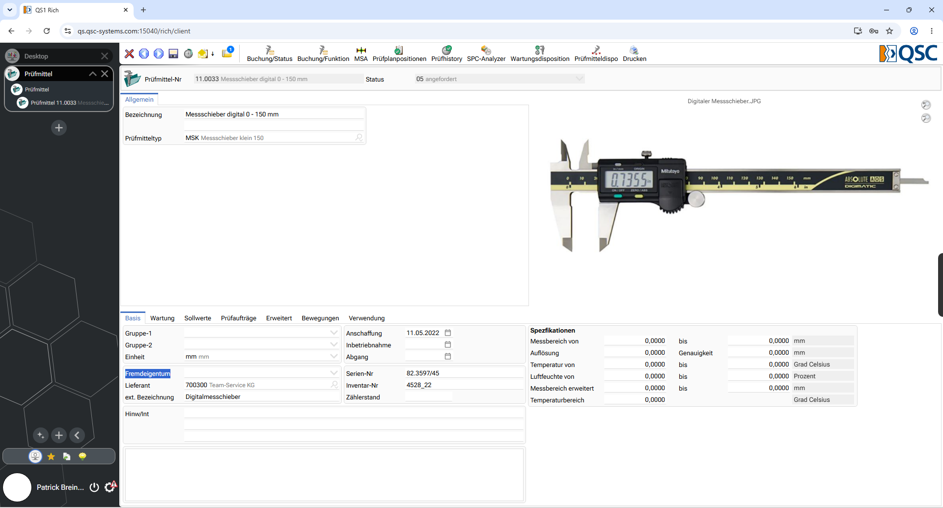Image resolution: width=943 pixels, height=508 pixels.
Task: Click the Drucken print icon
Action: (x=635, y=54)
